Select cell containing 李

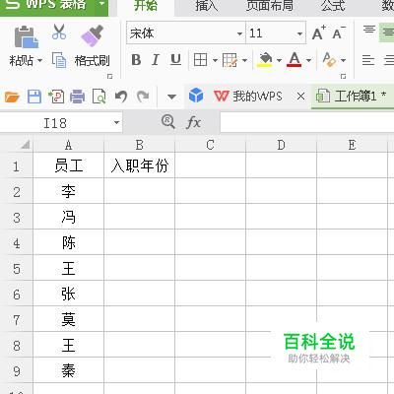69,191
